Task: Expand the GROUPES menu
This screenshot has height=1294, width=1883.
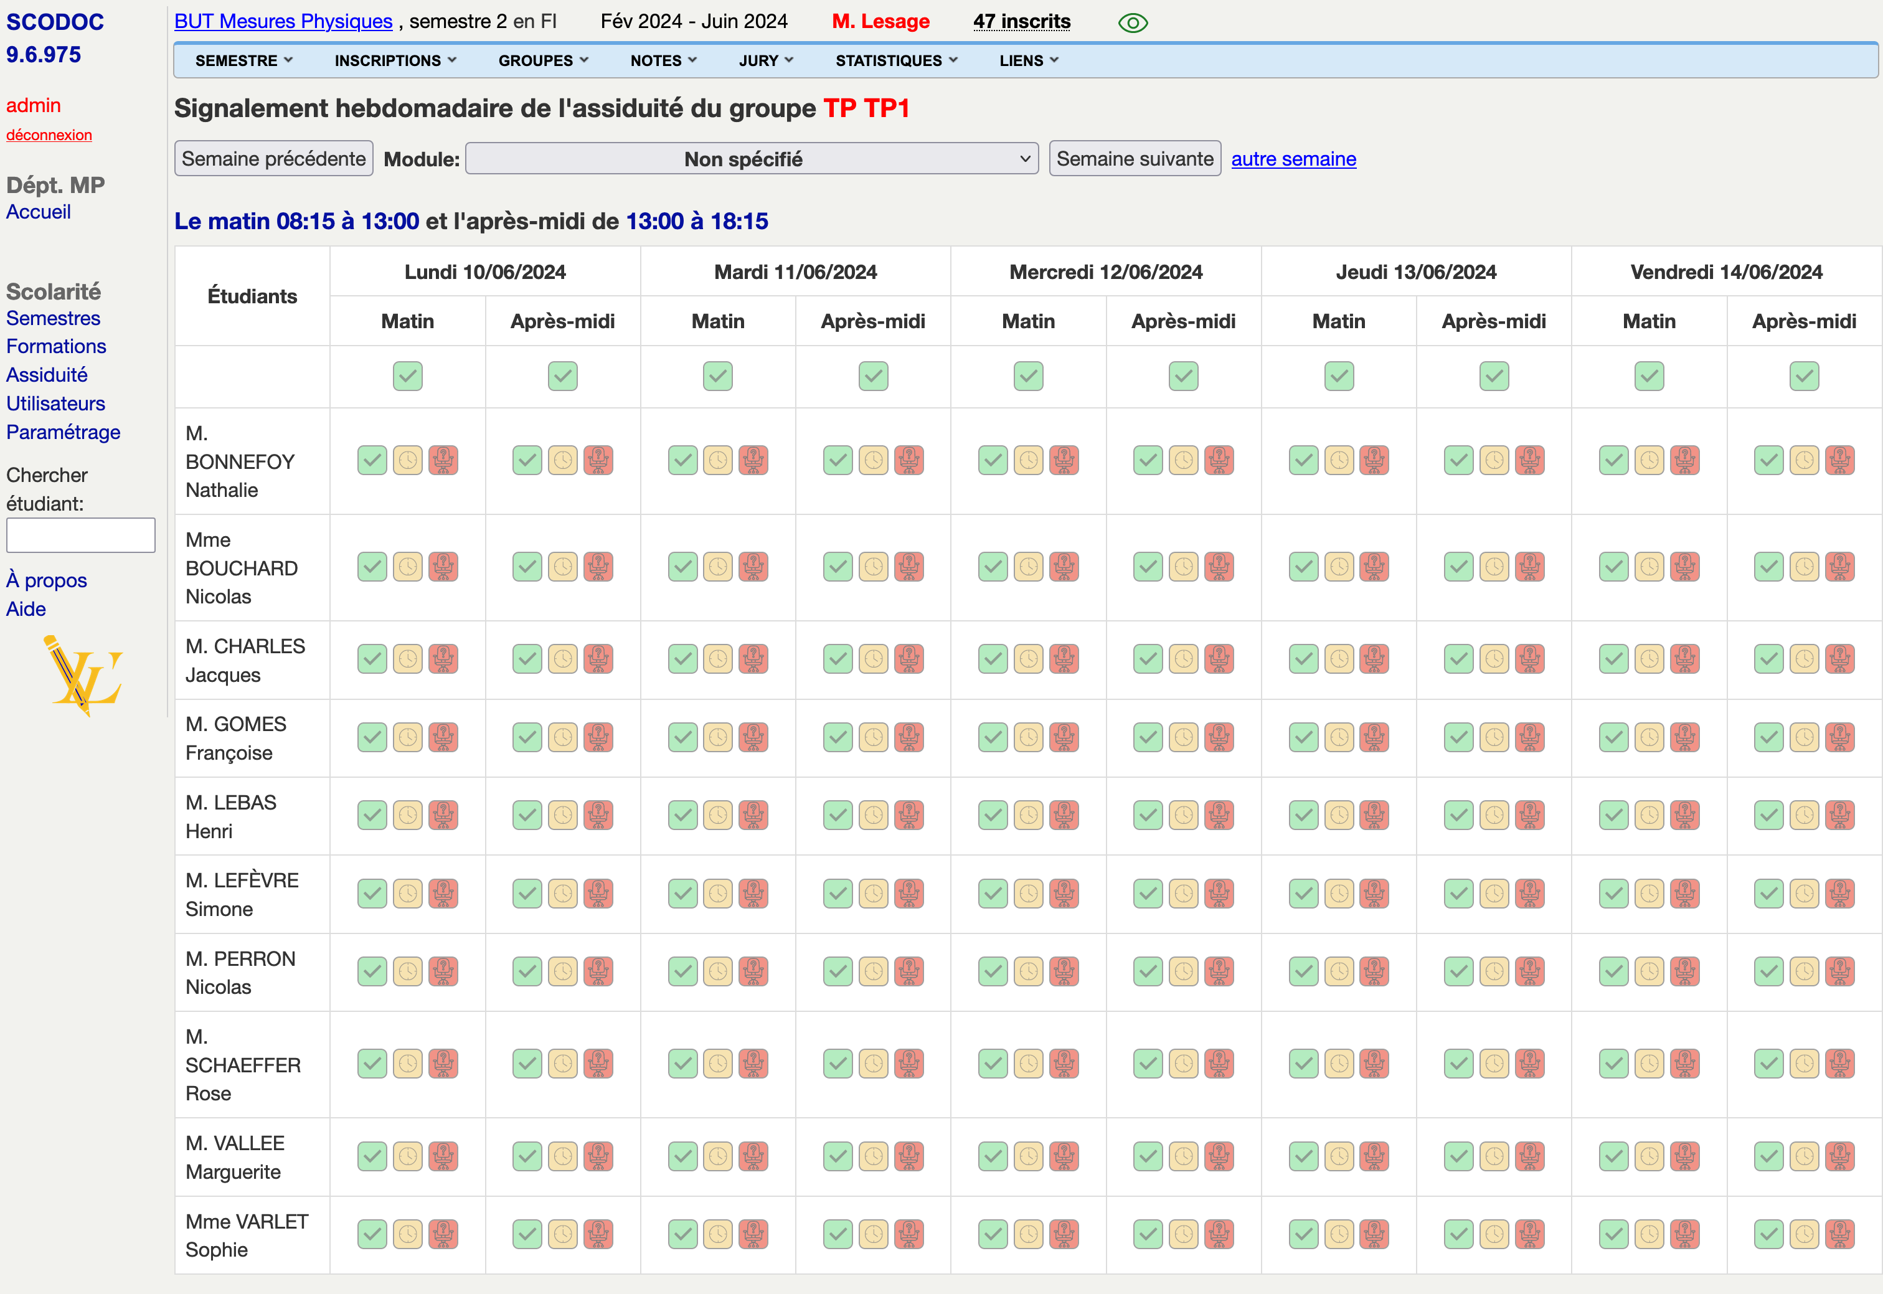Action: (543, 61)
